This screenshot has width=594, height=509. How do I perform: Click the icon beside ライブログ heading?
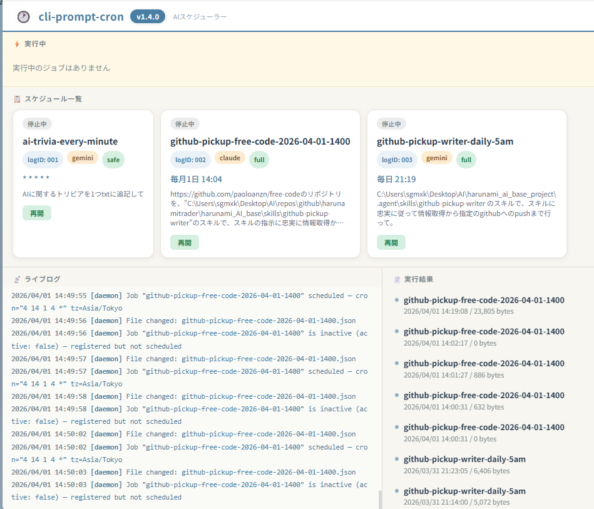tap(17, 279)
